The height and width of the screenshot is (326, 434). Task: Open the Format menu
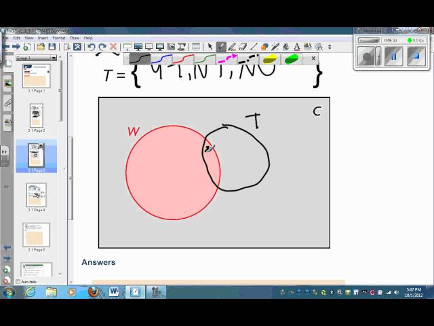(x=59, y=38)
